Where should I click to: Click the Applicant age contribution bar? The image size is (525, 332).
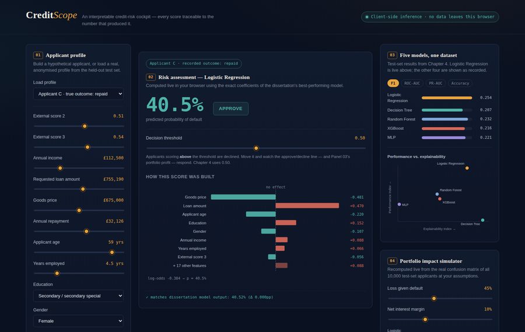click(x=261, y=214)
